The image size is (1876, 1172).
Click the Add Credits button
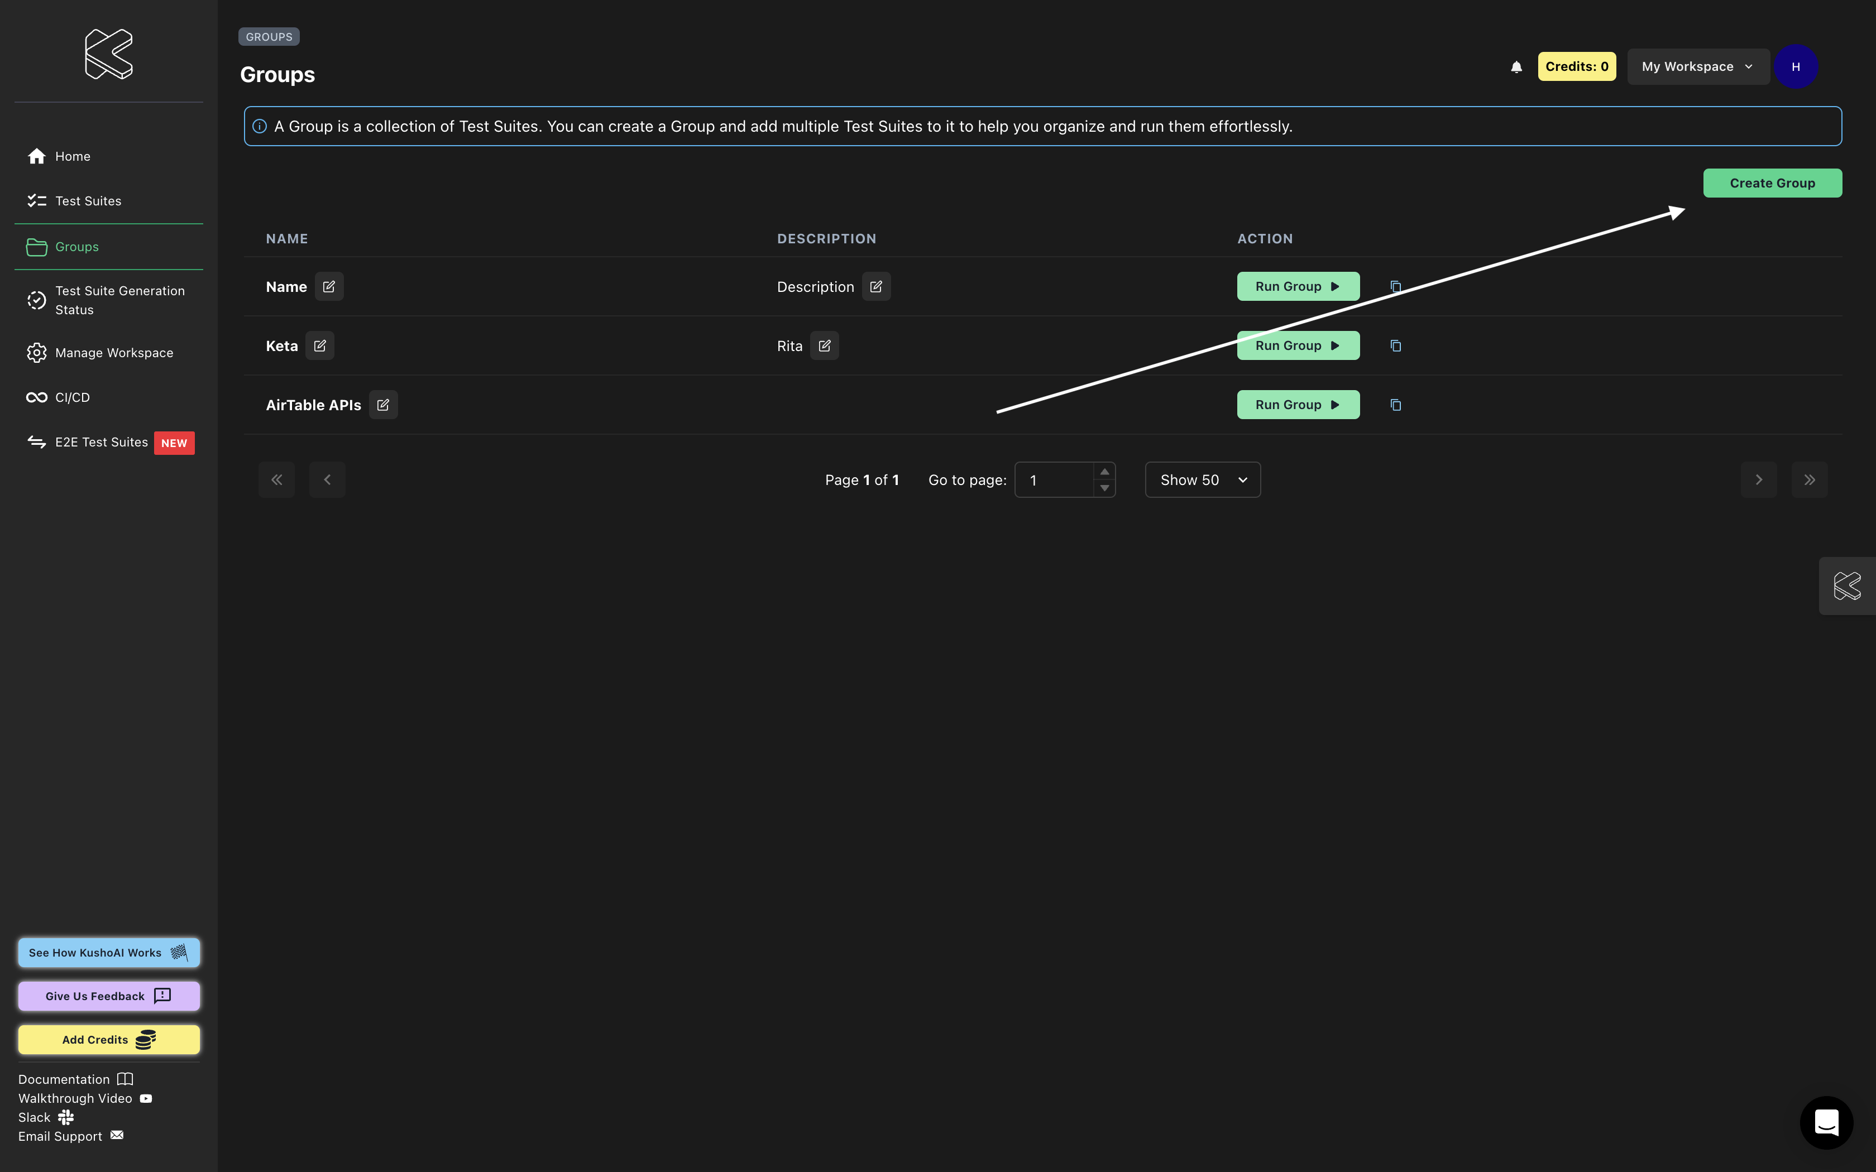(108, 1039)
